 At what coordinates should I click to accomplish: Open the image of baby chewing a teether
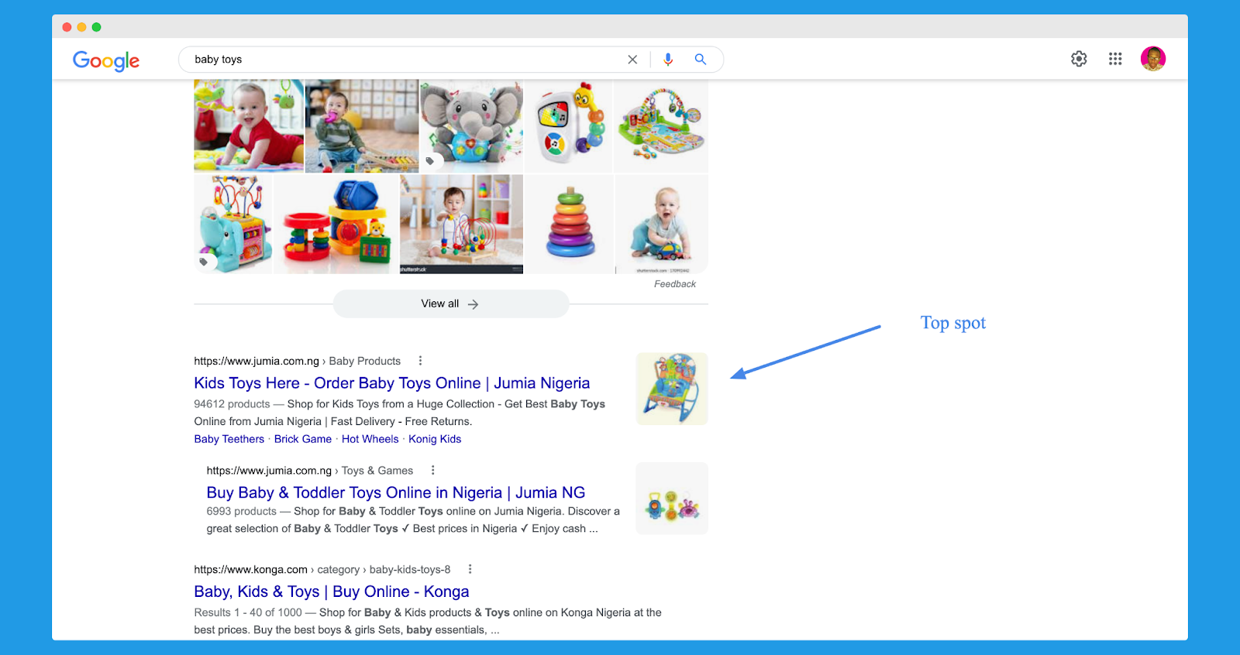(362, 125)
